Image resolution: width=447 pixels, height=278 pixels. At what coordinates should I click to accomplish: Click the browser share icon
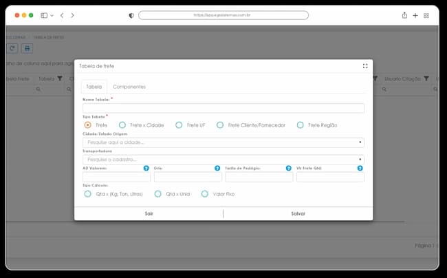pyautogui.click(x=404, y=15)
